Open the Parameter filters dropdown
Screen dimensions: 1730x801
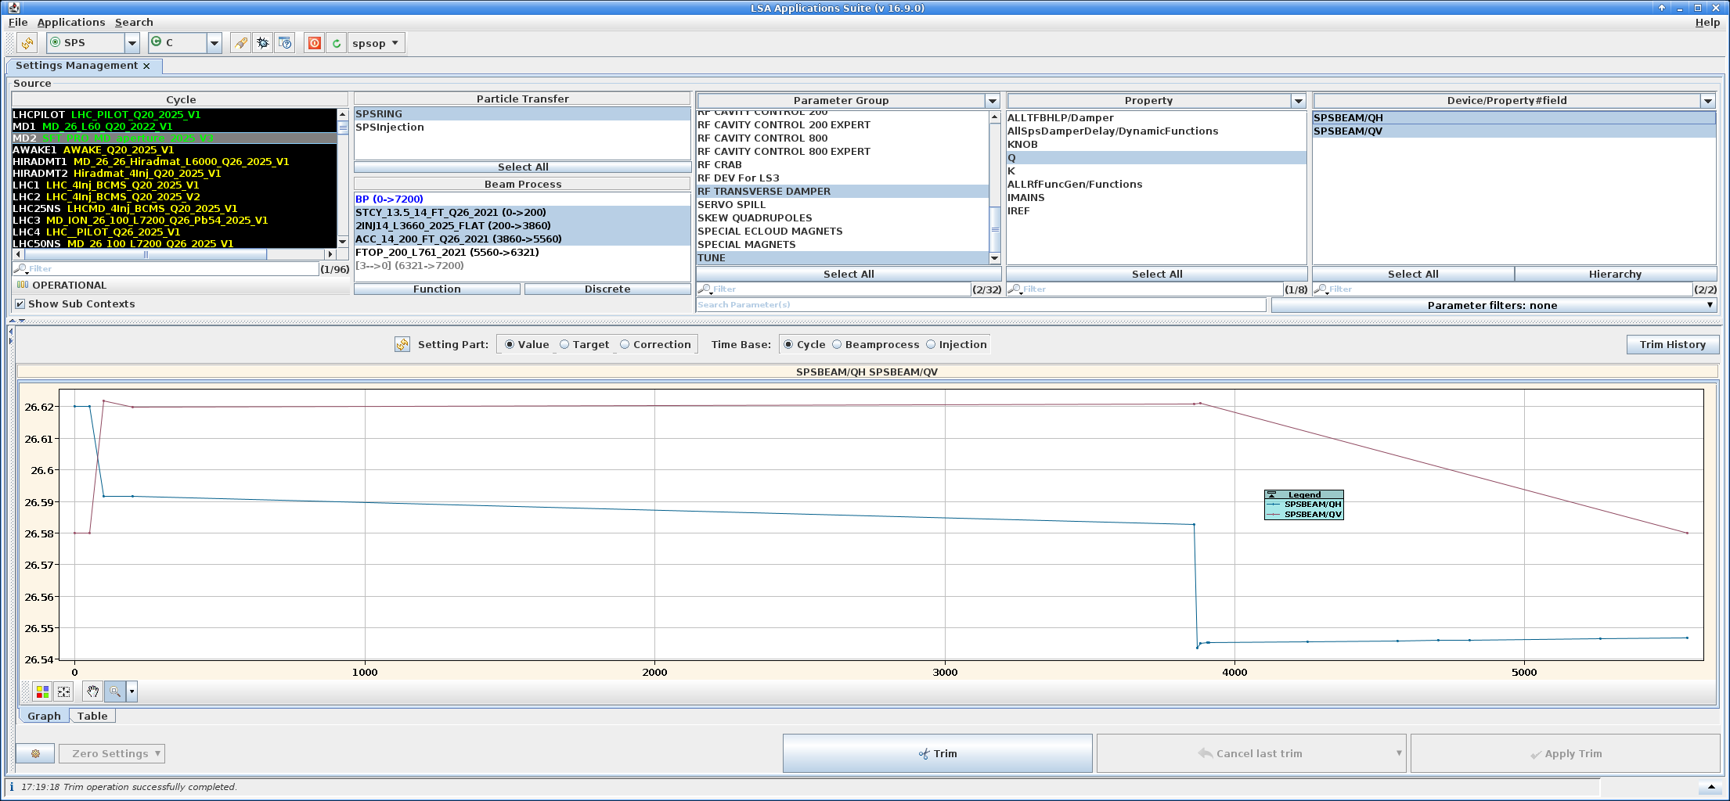(1494, 305)
